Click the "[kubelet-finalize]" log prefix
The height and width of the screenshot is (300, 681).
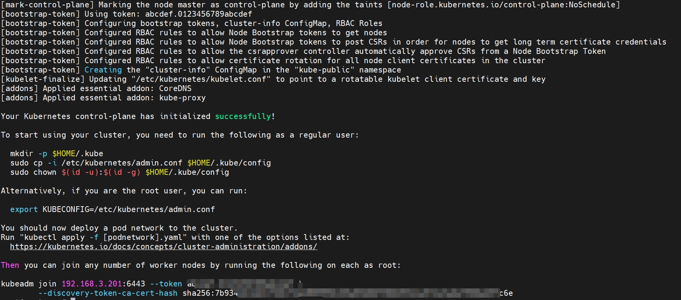tap(43, 79)
